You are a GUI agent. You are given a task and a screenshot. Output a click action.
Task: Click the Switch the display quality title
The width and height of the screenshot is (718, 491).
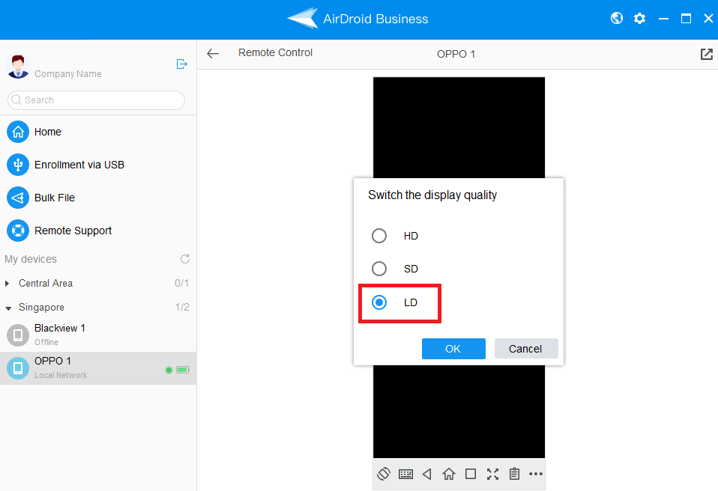(432, 195)
